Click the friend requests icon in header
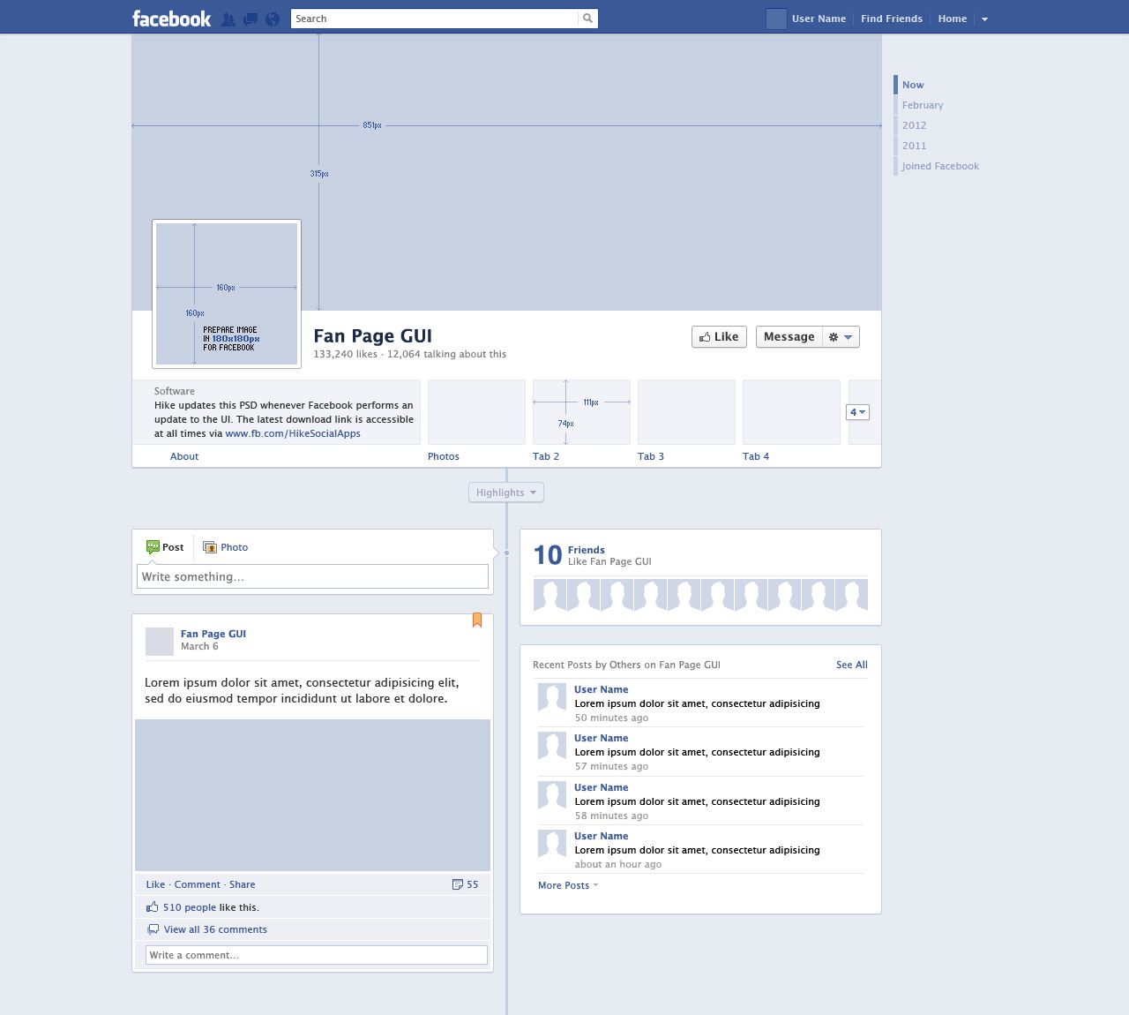Viewport: 1129px width, 1015px height. 228,19
